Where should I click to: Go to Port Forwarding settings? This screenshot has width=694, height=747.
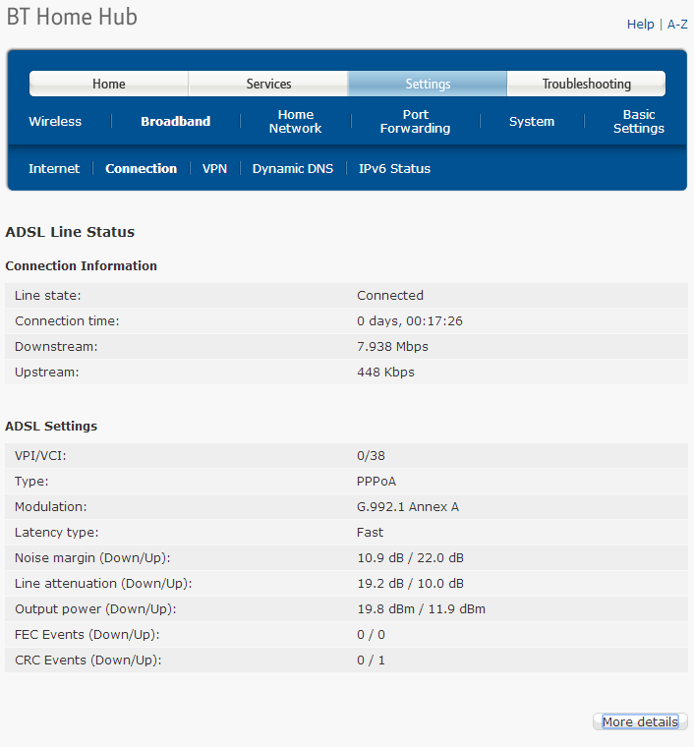tap(416, 122)
